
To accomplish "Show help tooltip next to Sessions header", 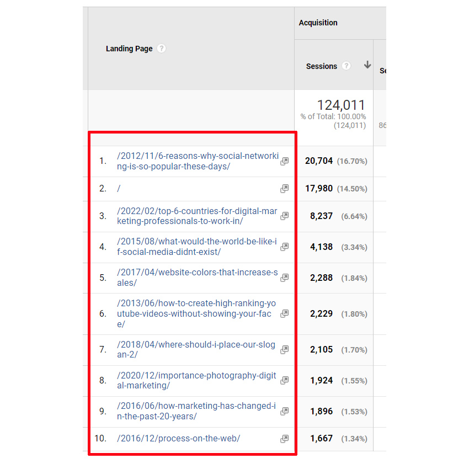I will click(346, 66).
